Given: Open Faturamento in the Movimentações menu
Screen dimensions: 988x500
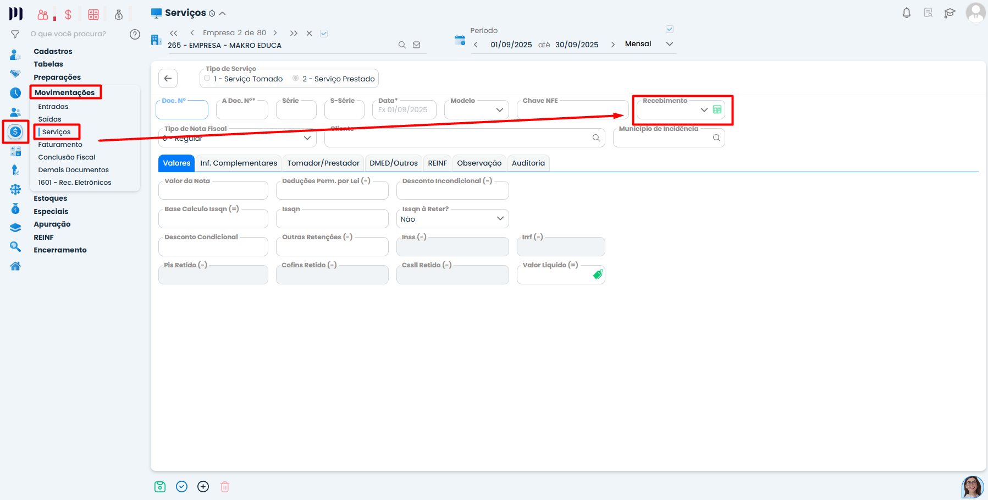Looking at the screenshot, I should [60, 145].
